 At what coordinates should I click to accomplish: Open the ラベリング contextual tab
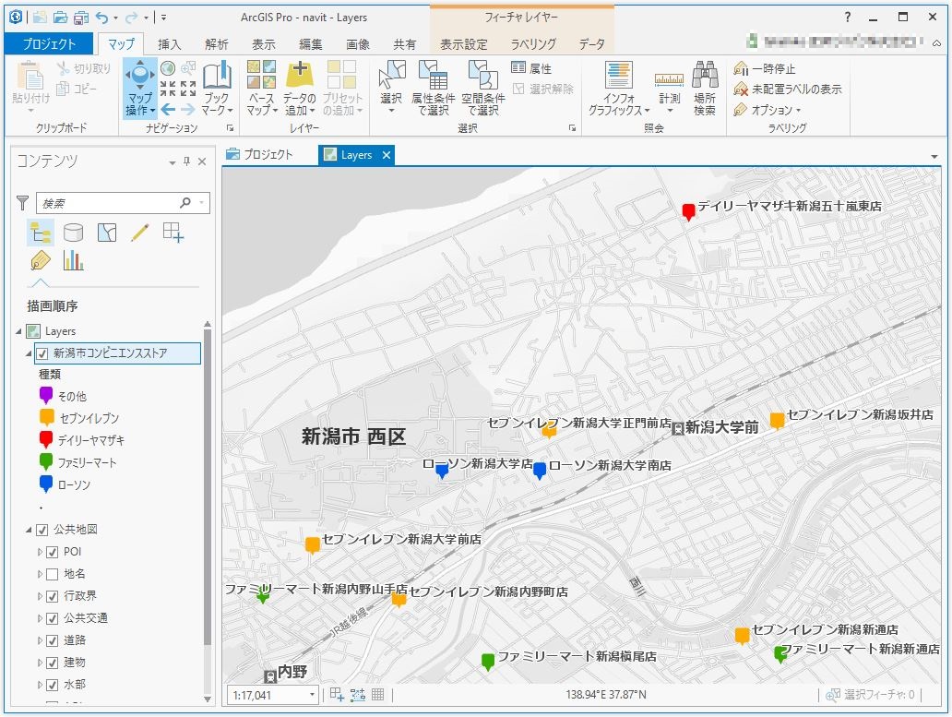pos(533,44)
